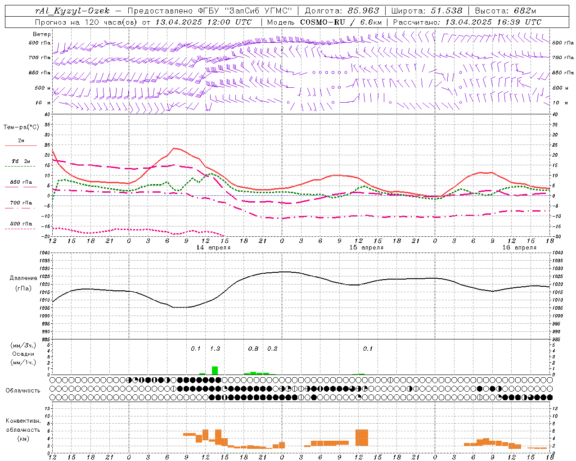Click the left "850 гПа" wind level label
This screenshot has height=461, width=576.
pos(40,72)
